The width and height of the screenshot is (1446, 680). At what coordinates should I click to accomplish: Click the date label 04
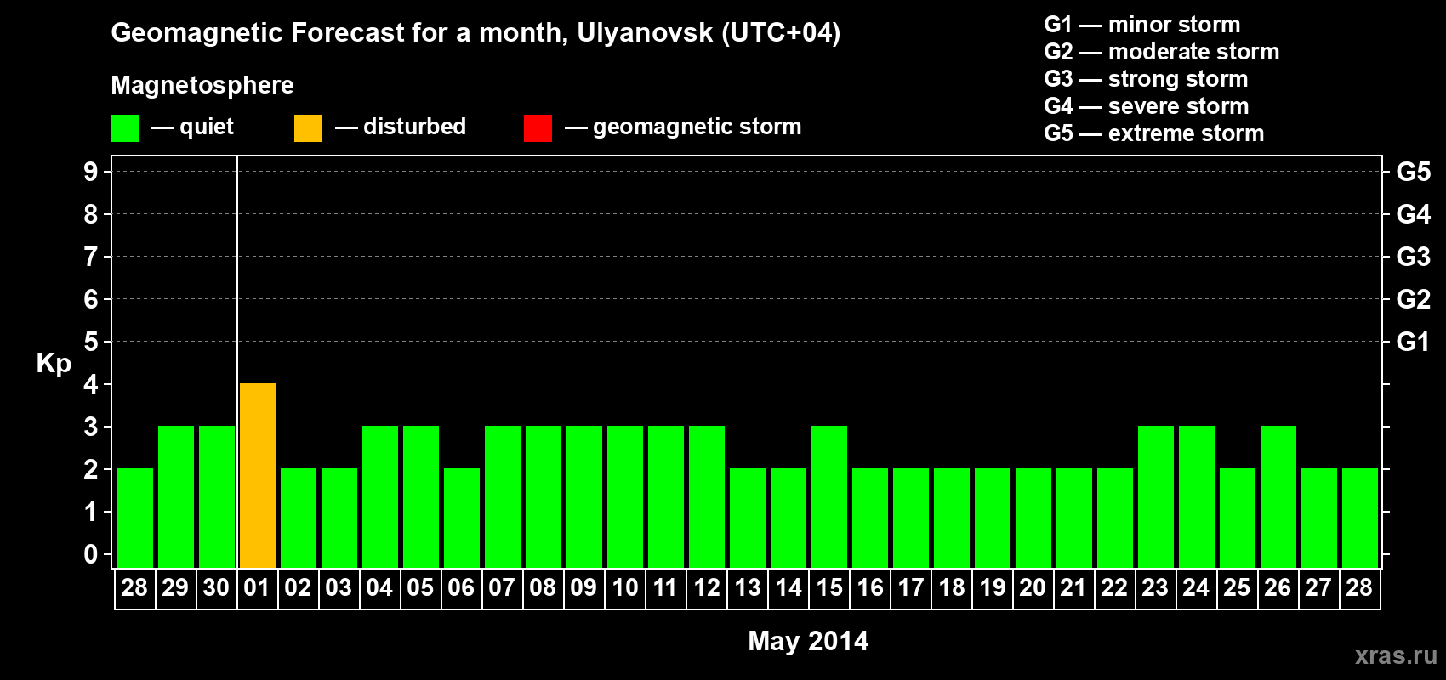(379, 587)
